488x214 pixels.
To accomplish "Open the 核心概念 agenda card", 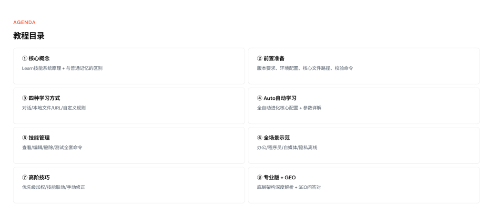I will (129, 66).
